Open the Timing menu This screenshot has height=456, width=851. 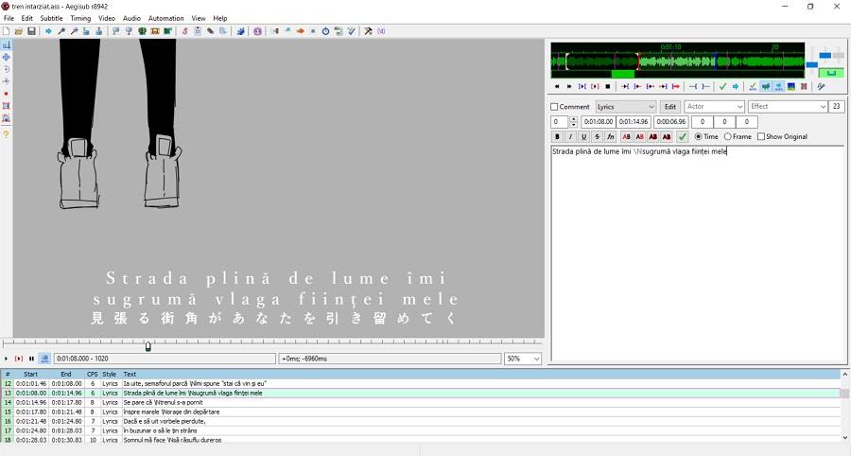80,18
